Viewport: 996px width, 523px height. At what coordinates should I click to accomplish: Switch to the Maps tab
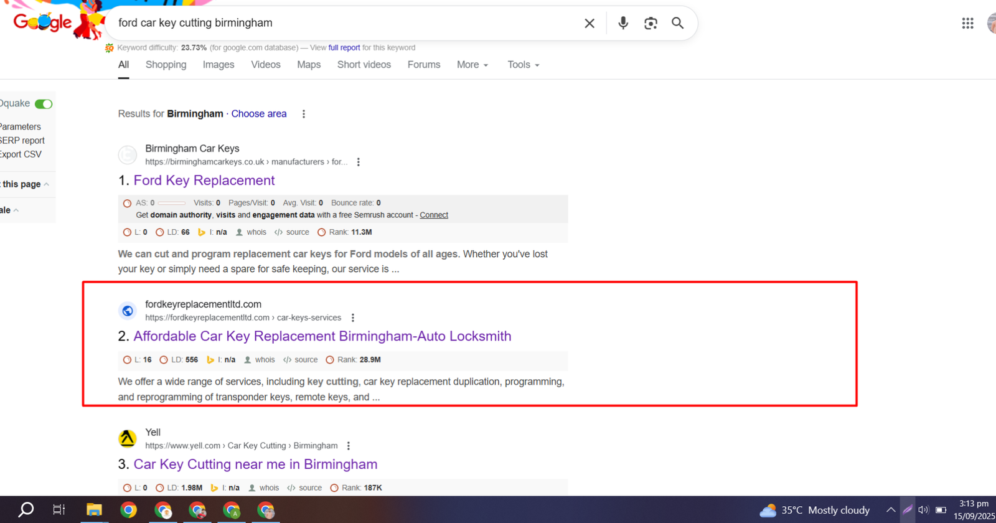click(309, 65)
